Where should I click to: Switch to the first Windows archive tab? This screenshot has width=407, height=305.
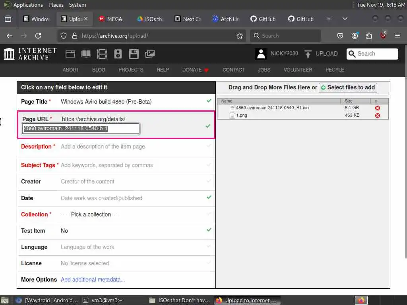pyautogui.click(x=36, y=19)
